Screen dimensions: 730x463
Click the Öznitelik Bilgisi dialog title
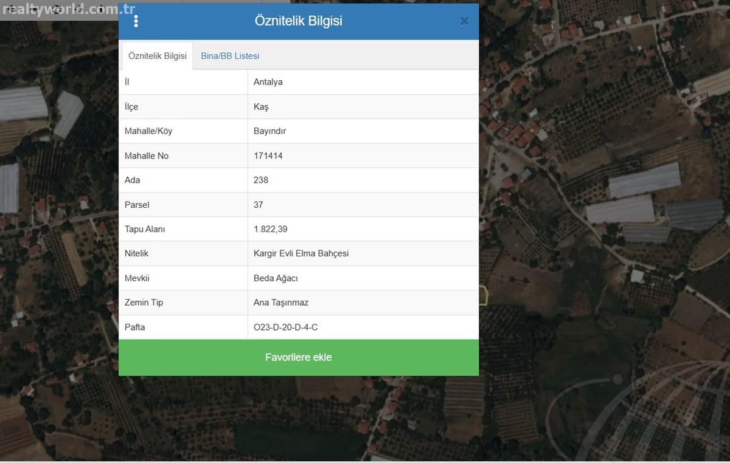[298, 21]
